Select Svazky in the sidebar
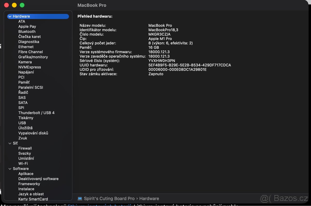This screenshot has width=311, height=206. click(x=25, y=153)
